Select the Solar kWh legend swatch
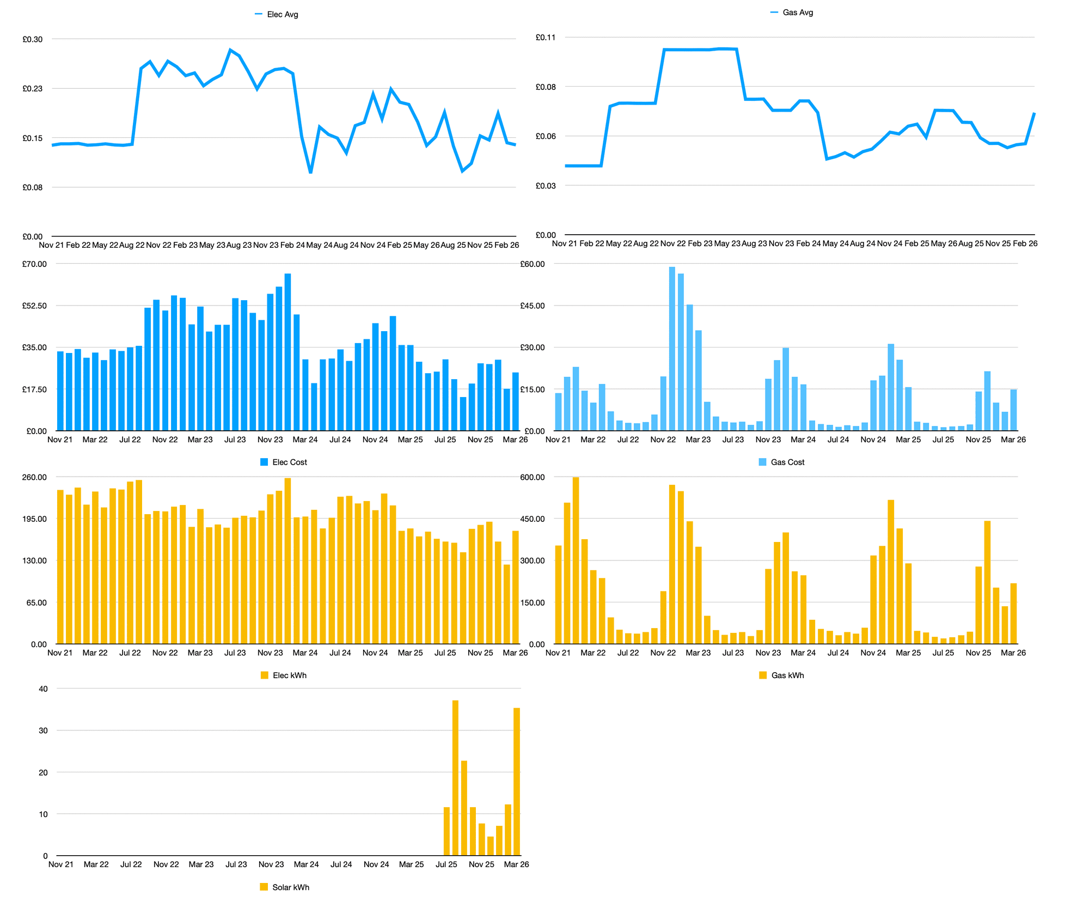This screenshot has height=914, width=1089. click(x=264, y=887)
